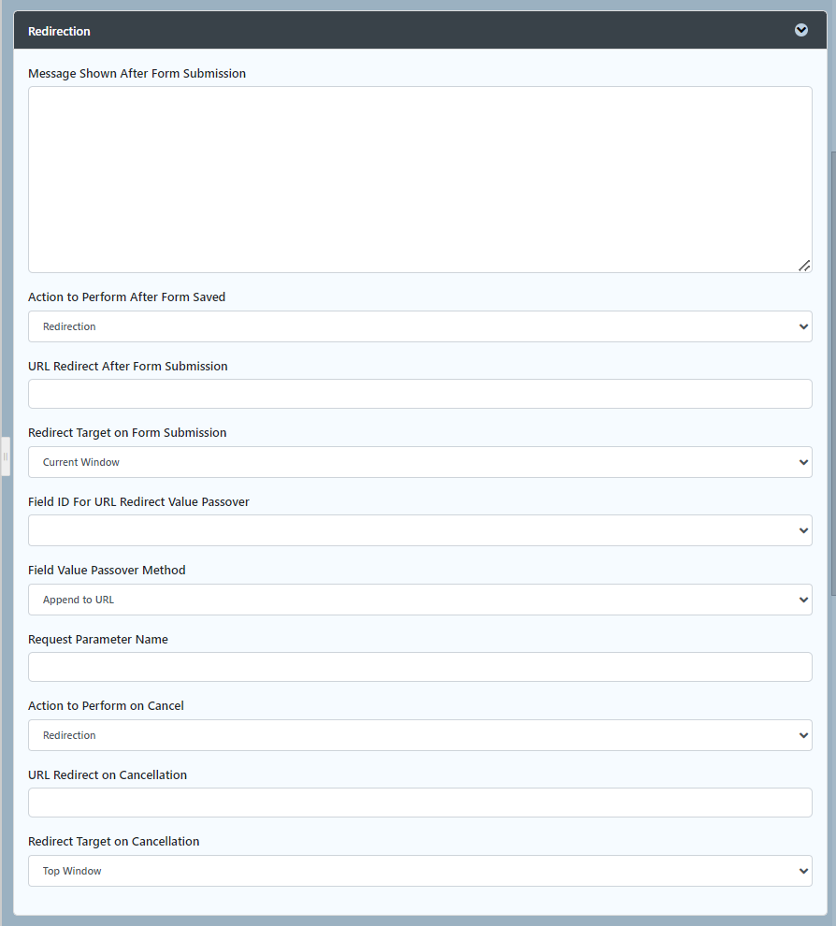Click the Message Shown After Form Submission textarea
Viewport: 836px width, 926px height.
420,180
